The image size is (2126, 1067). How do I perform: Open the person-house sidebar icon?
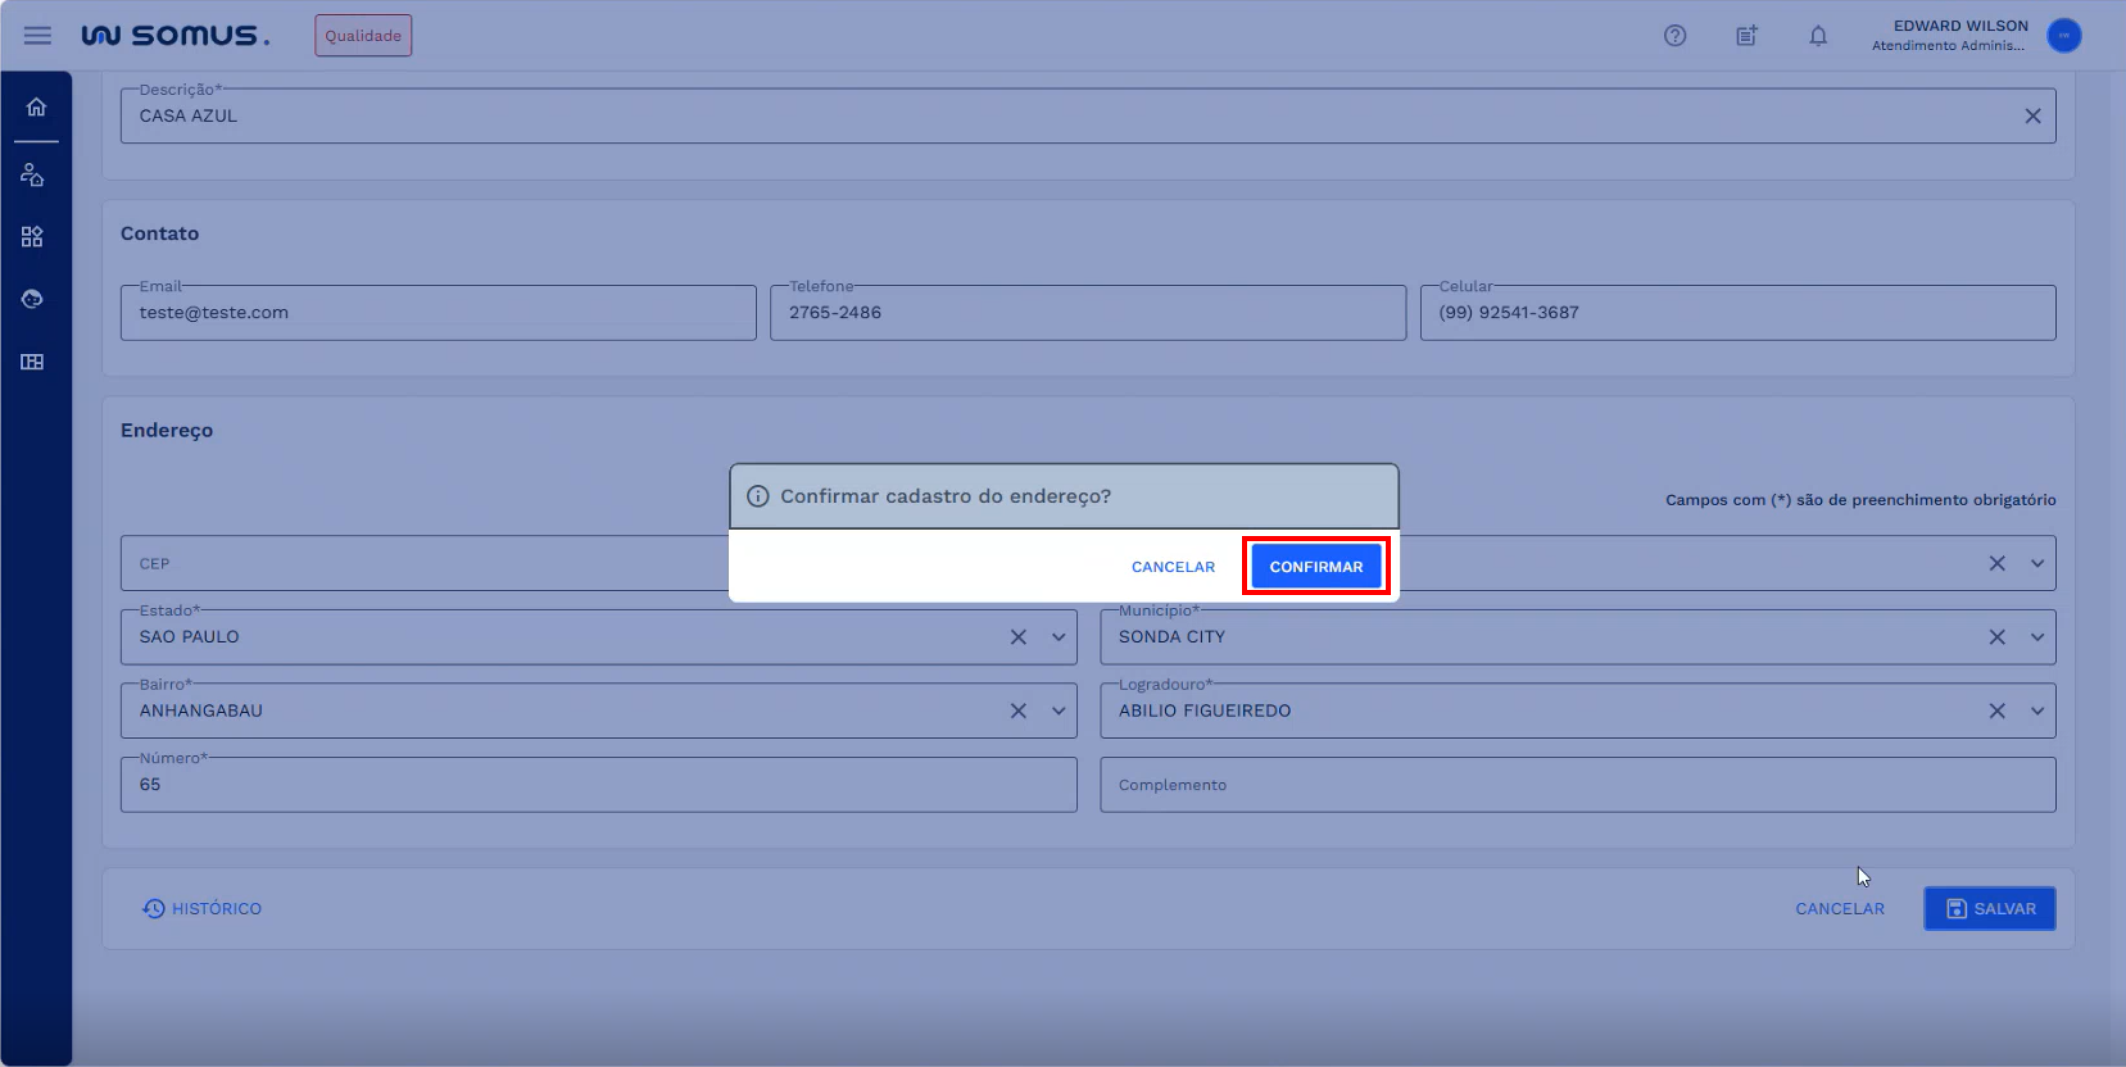[x=32, y=175]
